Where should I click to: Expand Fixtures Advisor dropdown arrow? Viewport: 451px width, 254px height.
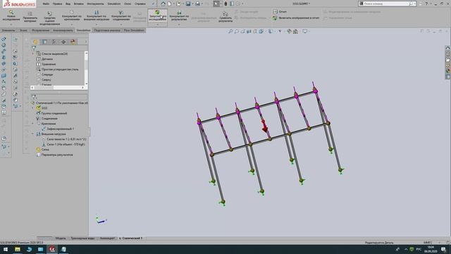click(x=72, y=25)
